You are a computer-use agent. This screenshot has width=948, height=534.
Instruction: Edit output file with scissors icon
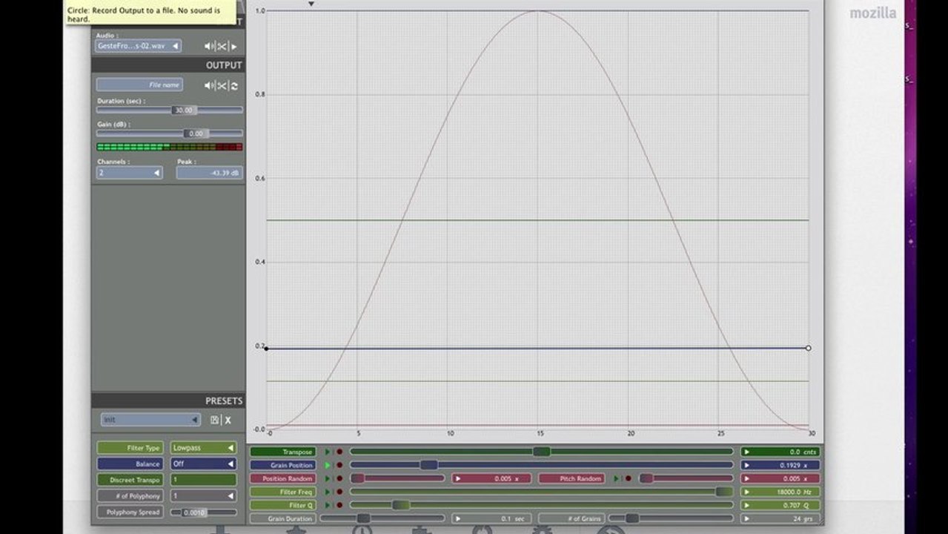tap(222, 85)
